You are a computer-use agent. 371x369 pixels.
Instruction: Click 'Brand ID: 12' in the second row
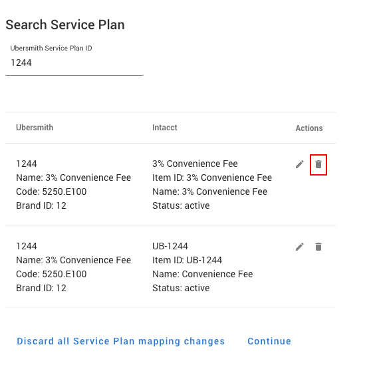click(x=41, y=288)
